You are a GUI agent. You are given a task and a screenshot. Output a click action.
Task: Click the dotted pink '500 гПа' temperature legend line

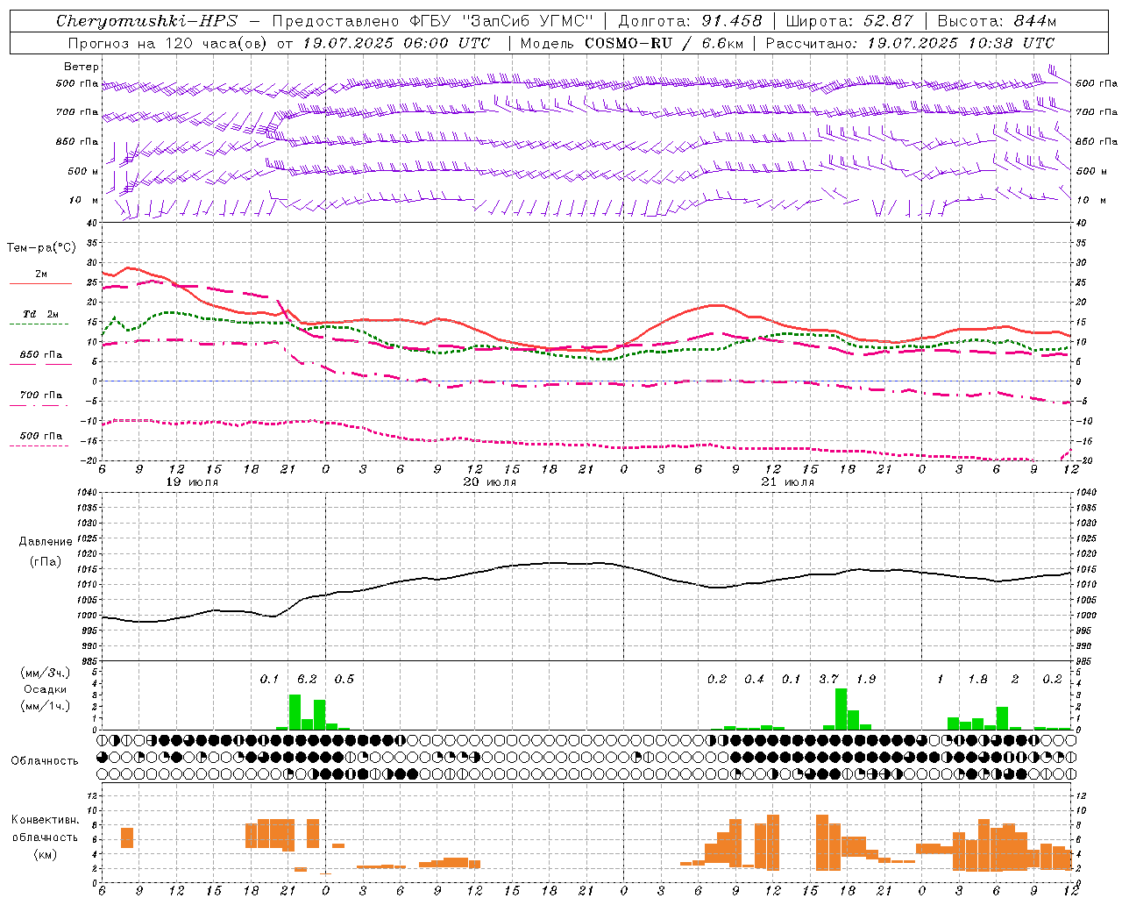(39, 446)
